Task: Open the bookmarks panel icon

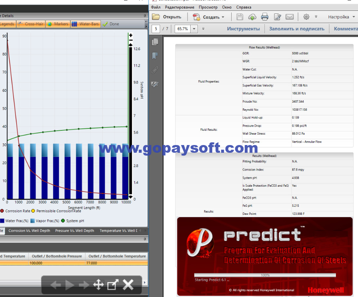Action: click(155, 56)
